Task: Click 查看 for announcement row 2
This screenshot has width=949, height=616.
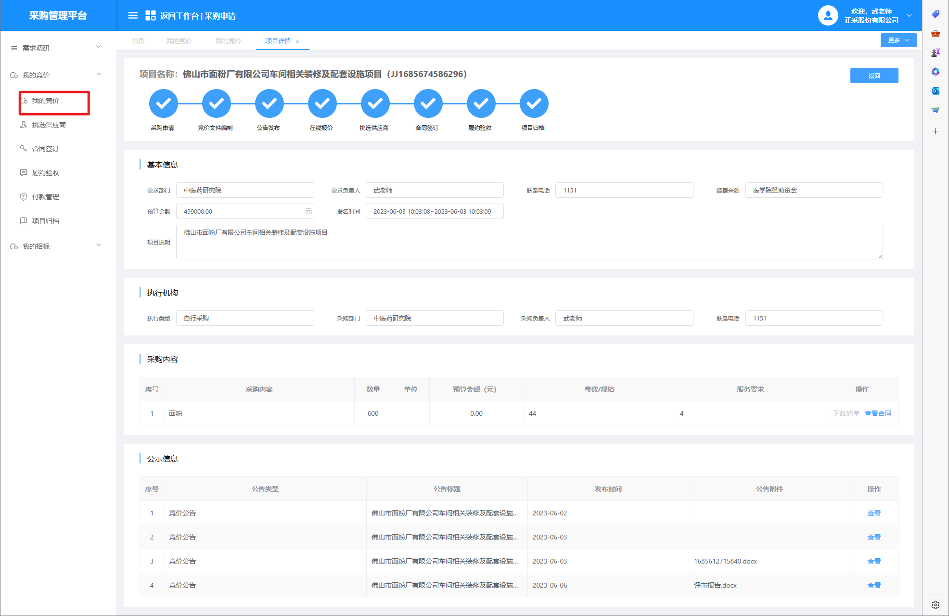Action: [874, 537]
